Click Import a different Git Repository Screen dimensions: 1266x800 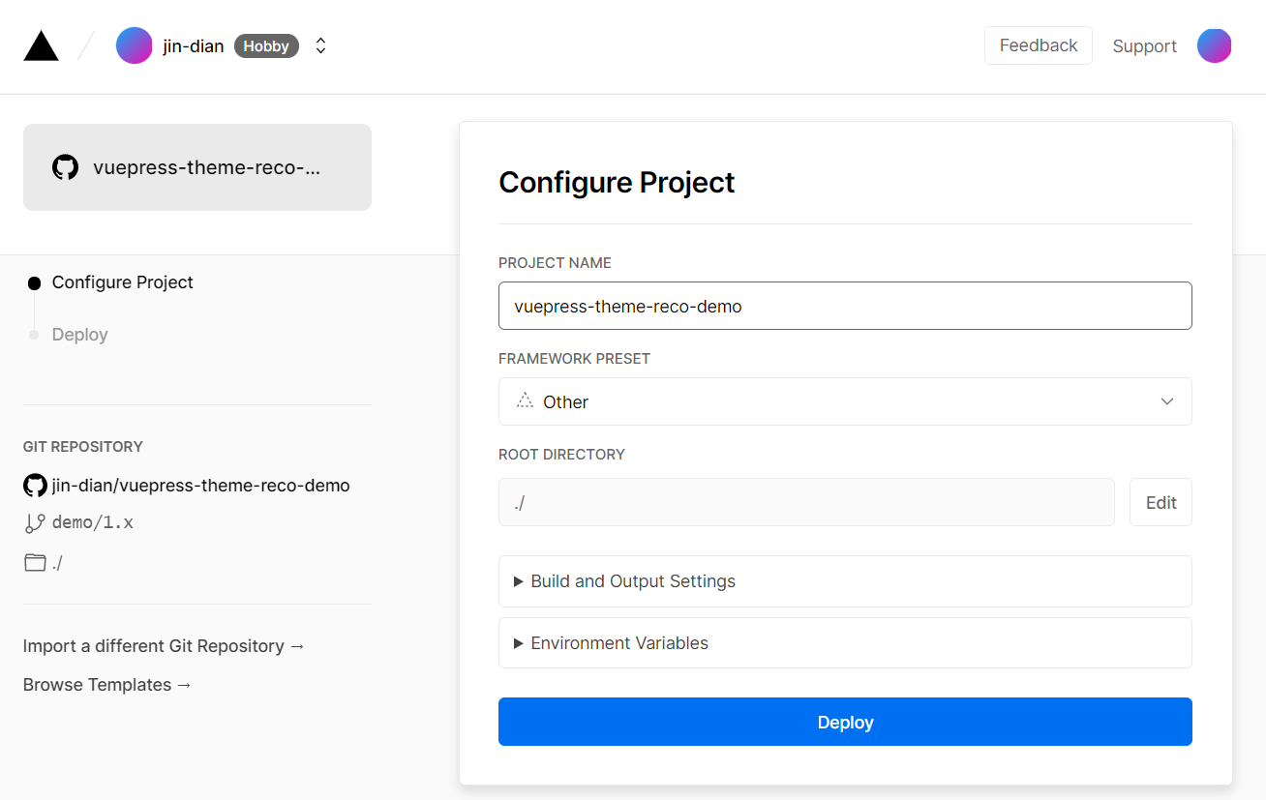click(x=164, y=646)
